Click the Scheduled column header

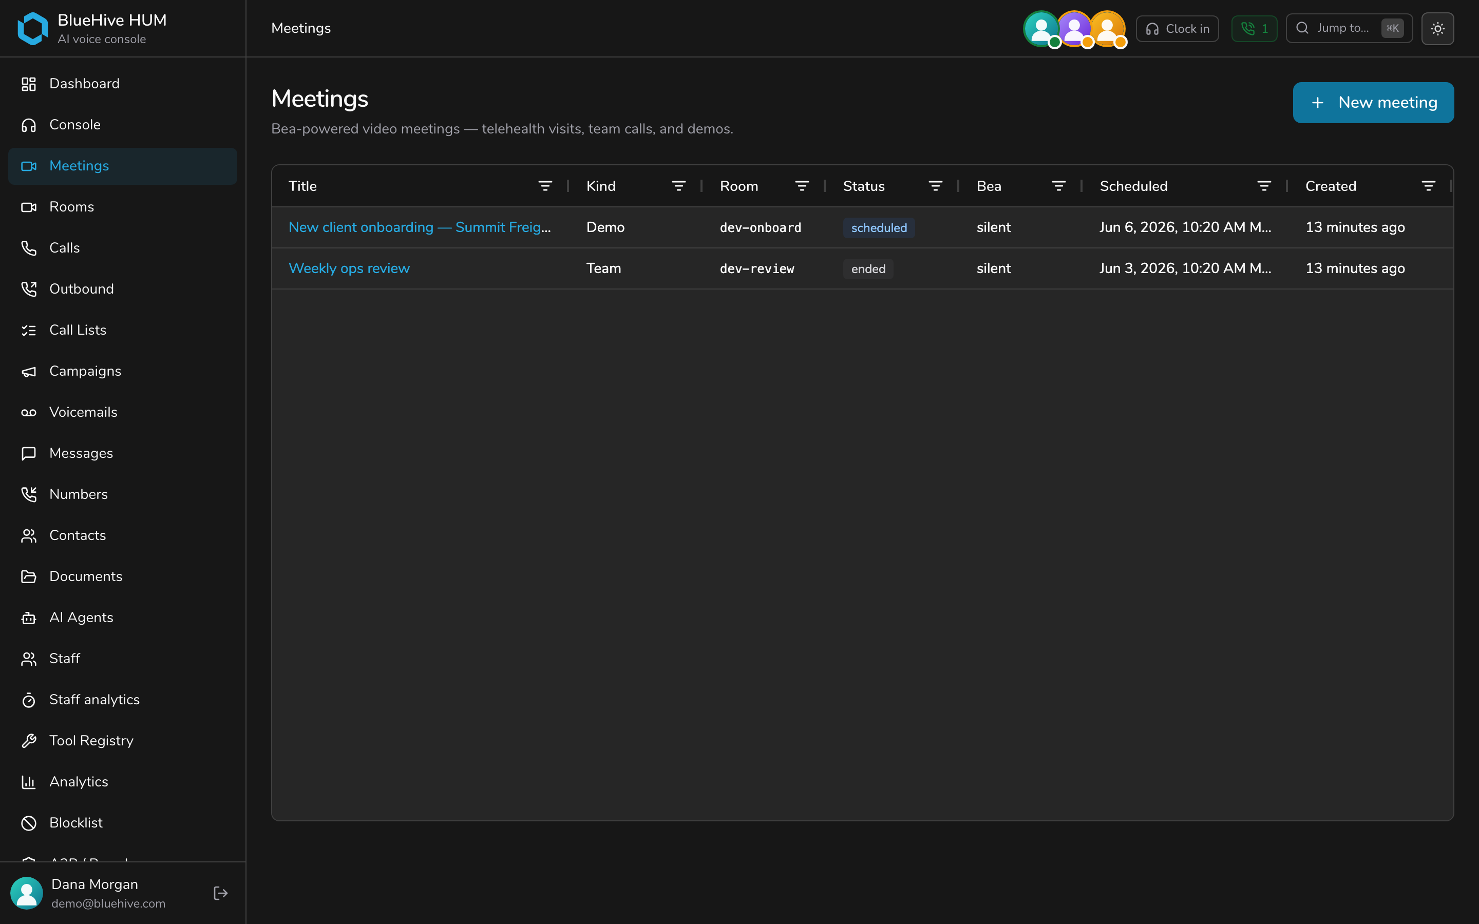[1134, 186]
